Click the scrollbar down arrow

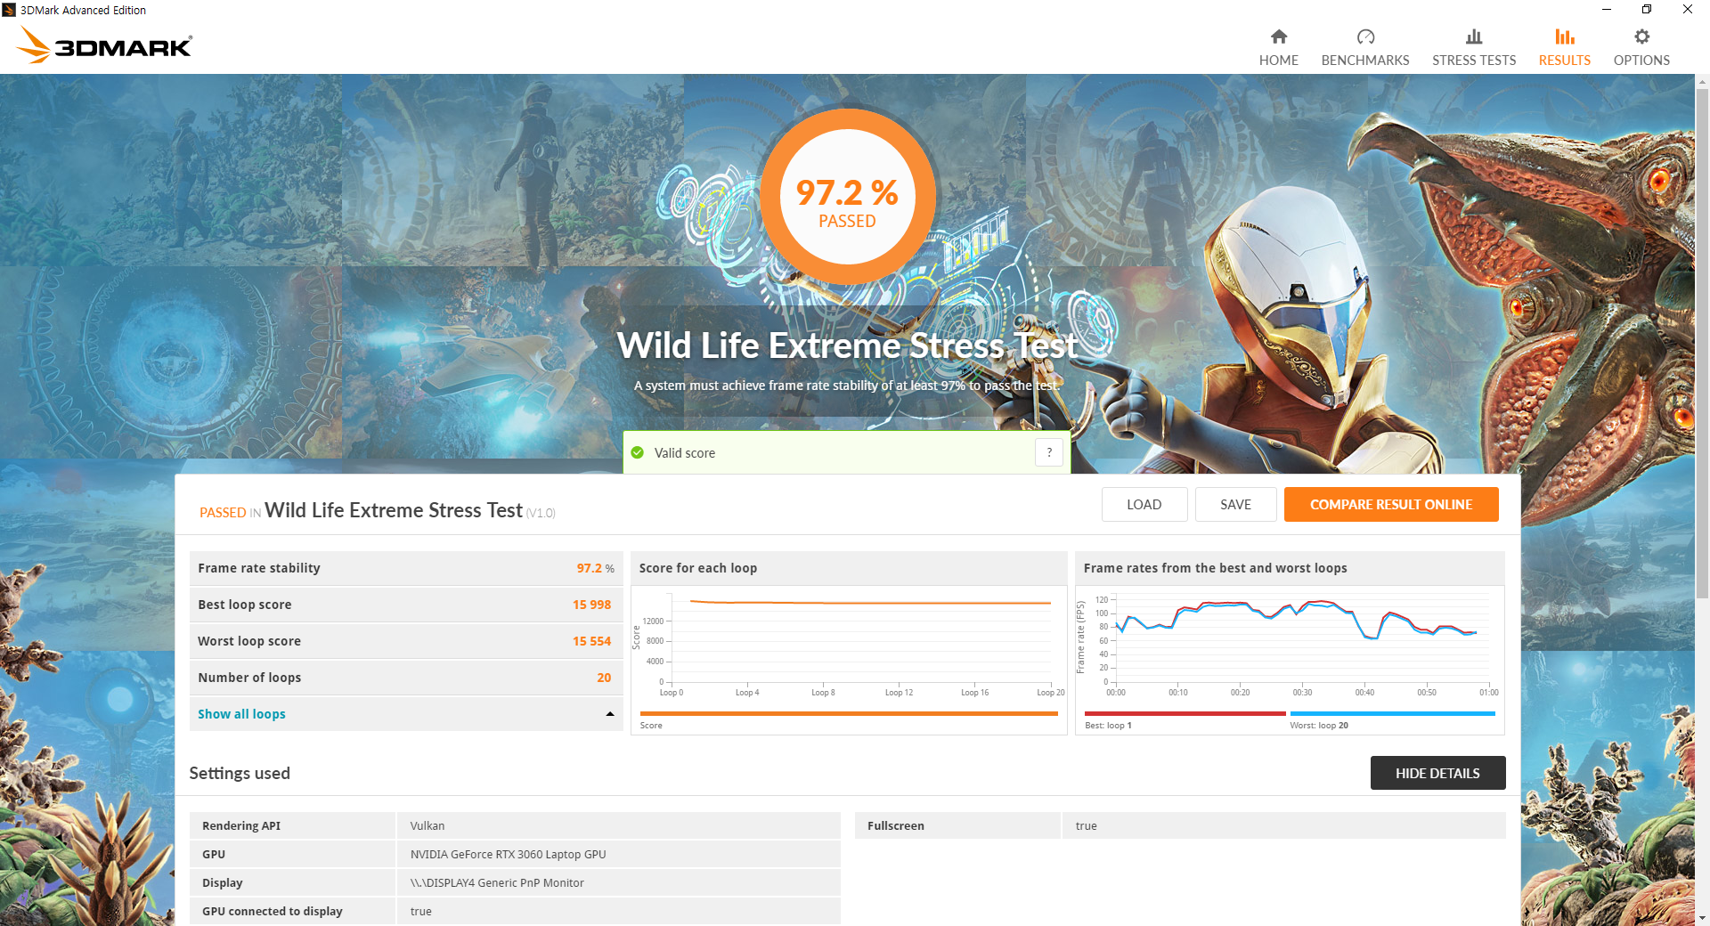tap(1702, 918)
